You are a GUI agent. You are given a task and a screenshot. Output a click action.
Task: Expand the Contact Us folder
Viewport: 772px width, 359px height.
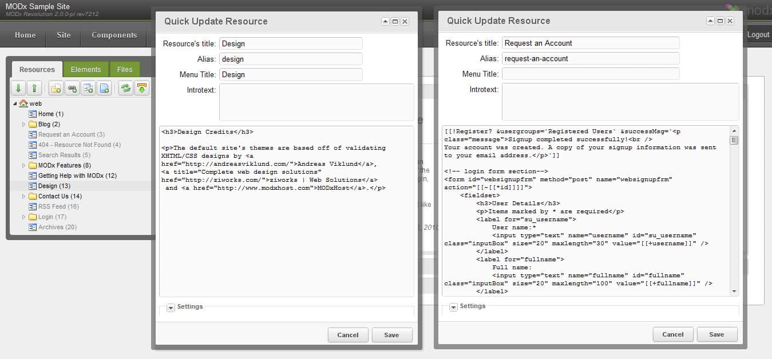click(23, 196)
